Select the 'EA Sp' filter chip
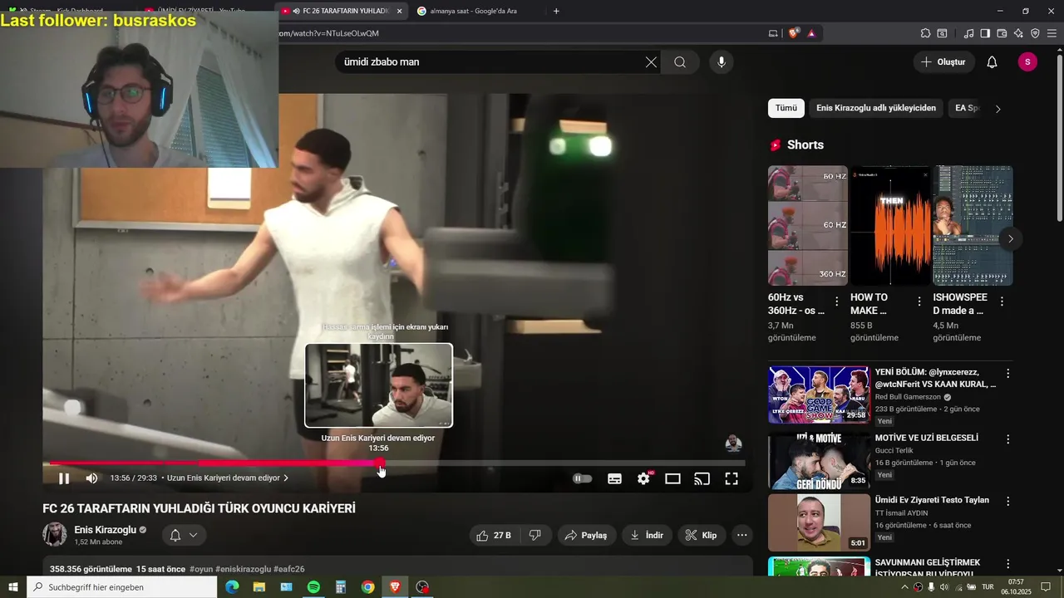Image resolution: width=1064 pixels, height=598 pixels. click(967, 108)
